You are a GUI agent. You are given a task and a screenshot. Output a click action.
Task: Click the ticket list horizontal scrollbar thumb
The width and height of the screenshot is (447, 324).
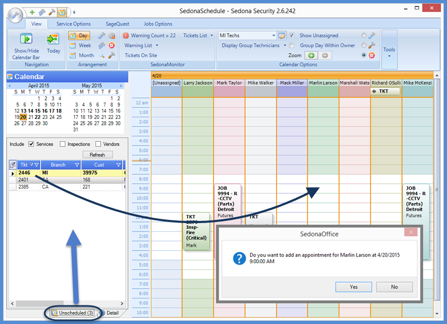(39, 303)
